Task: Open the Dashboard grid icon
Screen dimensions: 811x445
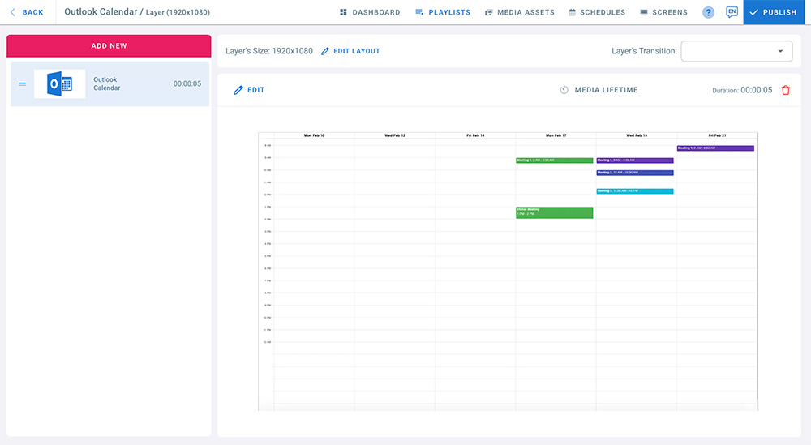Action: point(343,12)
